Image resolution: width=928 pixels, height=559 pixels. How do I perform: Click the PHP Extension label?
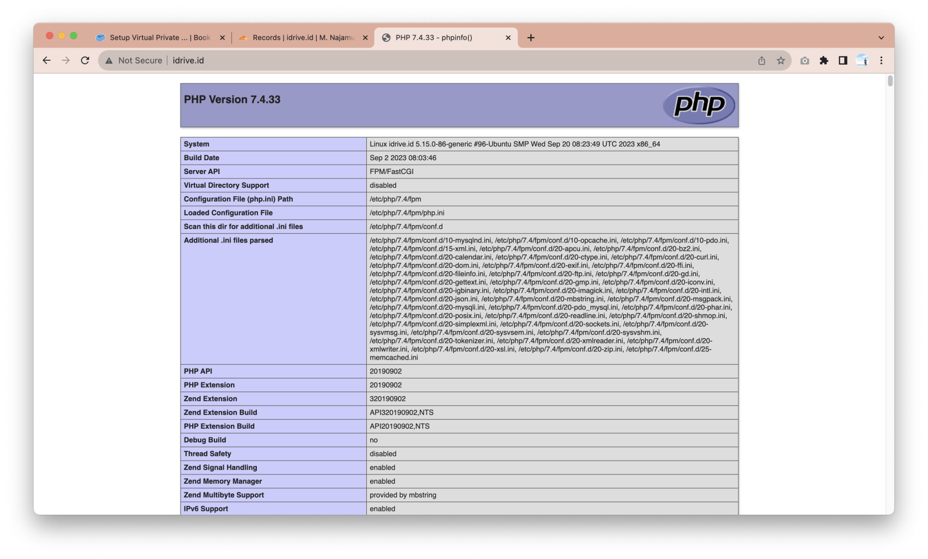pyautogui.click(x=209, y=386)
